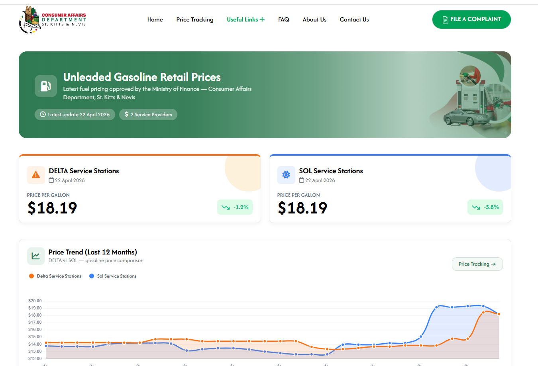Select the DELTA Service Stations heading
This screenshot has height=366, width=538.
(84, 171)
